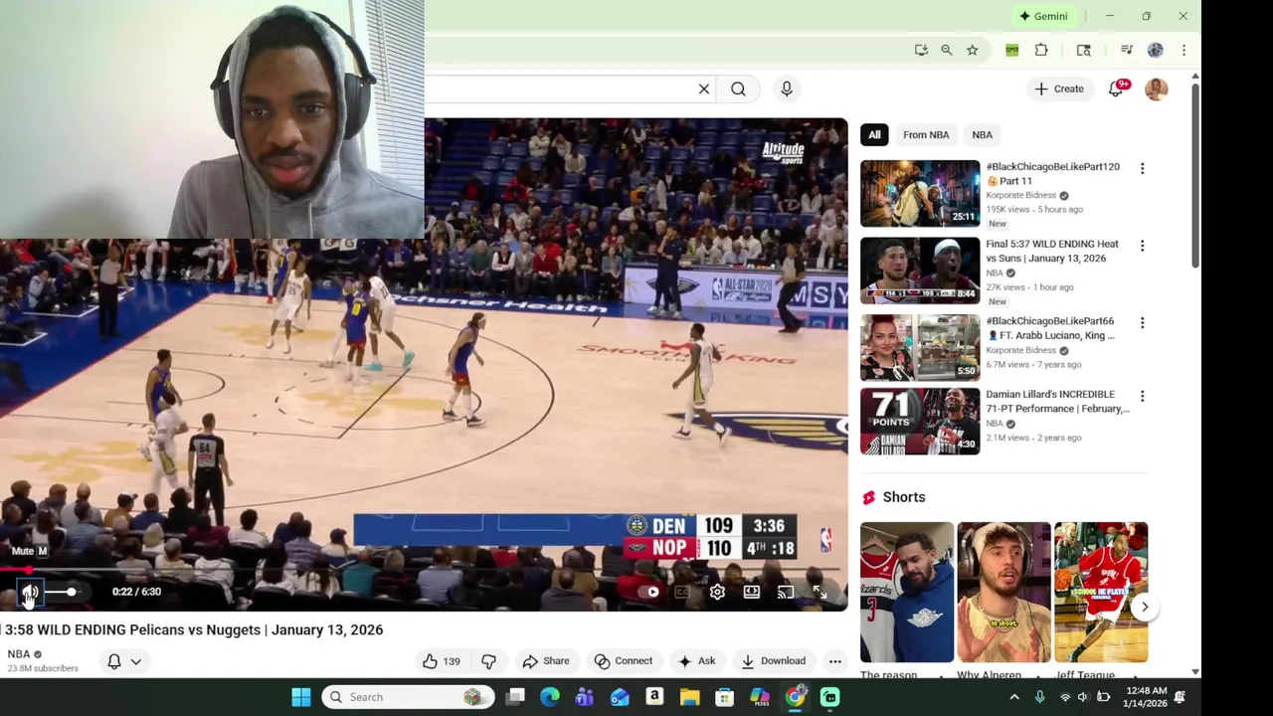The height and width of the screenshot is (716, 1273).
Task: Open the Windows Start menu
Action: pos(300,697)
